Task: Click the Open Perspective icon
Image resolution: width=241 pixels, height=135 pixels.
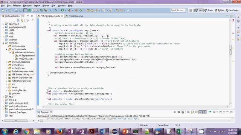Action: click(191, 10)
